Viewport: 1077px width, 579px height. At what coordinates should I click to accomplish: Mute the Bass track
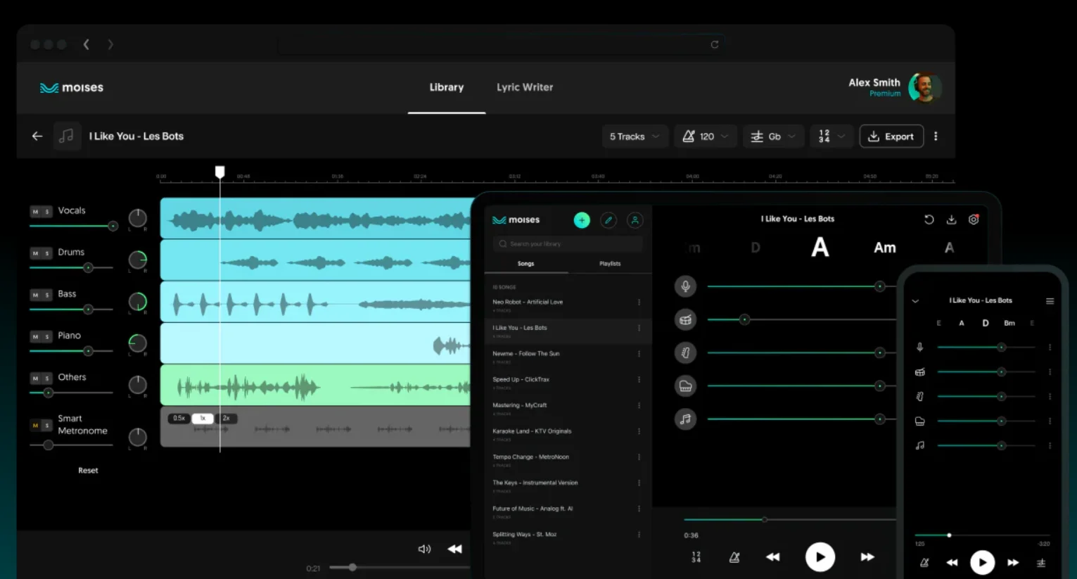[35, 295]
